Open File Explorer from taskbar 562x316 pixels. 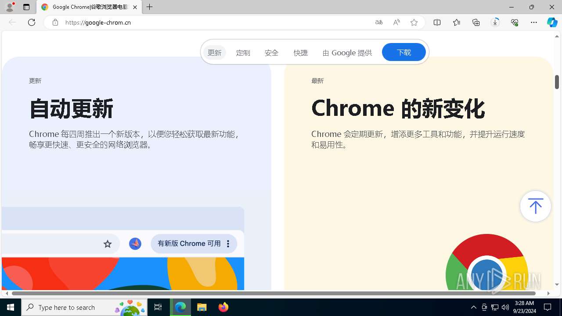point(202,307)
